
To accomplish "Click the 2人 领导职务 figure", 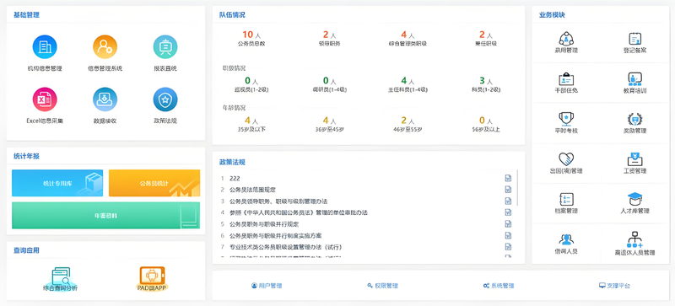I will [329, 35].
